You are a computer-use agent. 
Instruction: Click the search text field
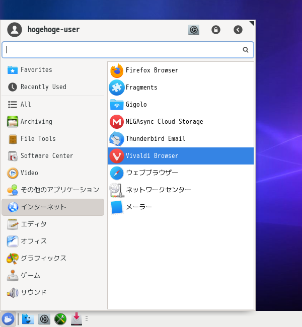tap(128, 50)
